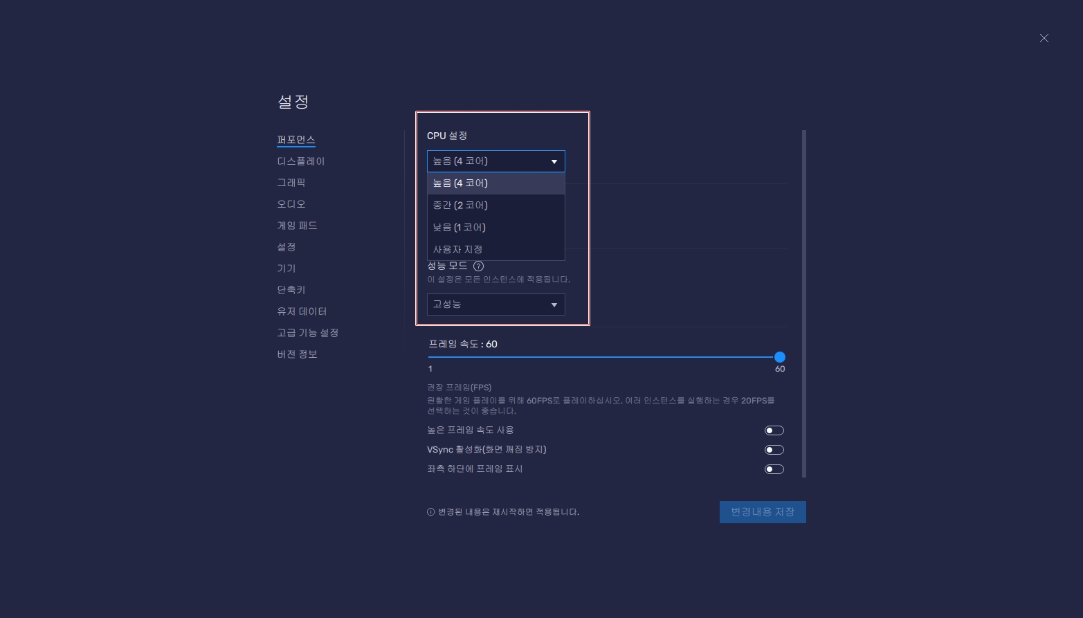The image size is (1083, 618).
Task: Enable 높은 프레임 속도 사용 toggle
Action: tap(774, 430)
